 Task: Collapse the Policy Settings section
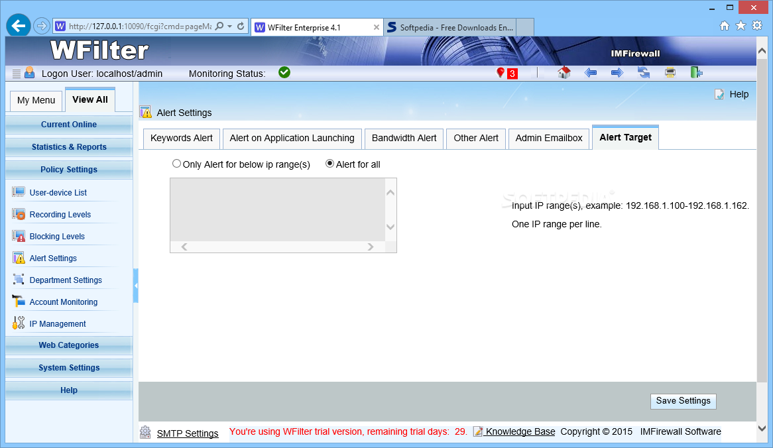coord(69,170)
